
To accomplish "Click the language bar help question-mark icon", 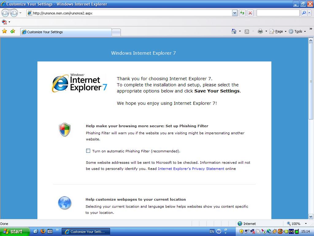I will click(x=219, y=231).
